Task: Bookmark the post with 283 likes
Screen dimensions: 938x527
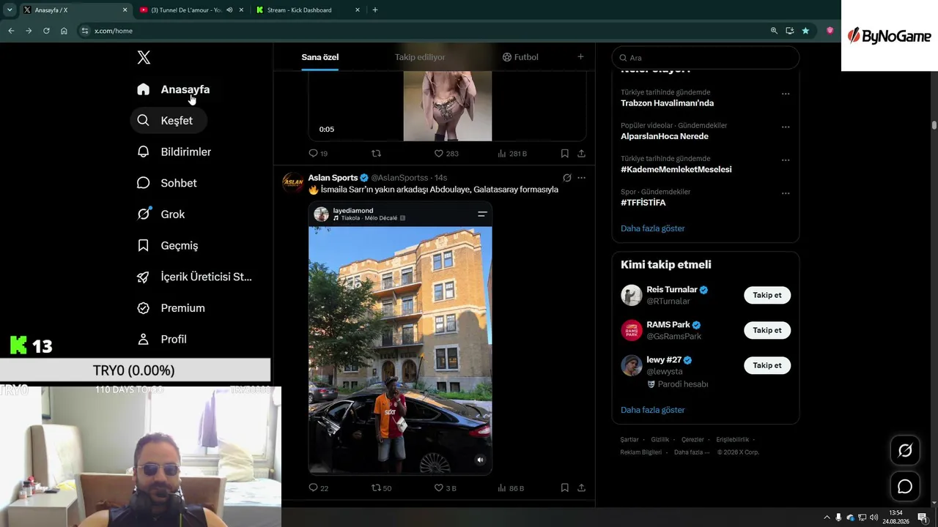Action: (x=564, y=154)
